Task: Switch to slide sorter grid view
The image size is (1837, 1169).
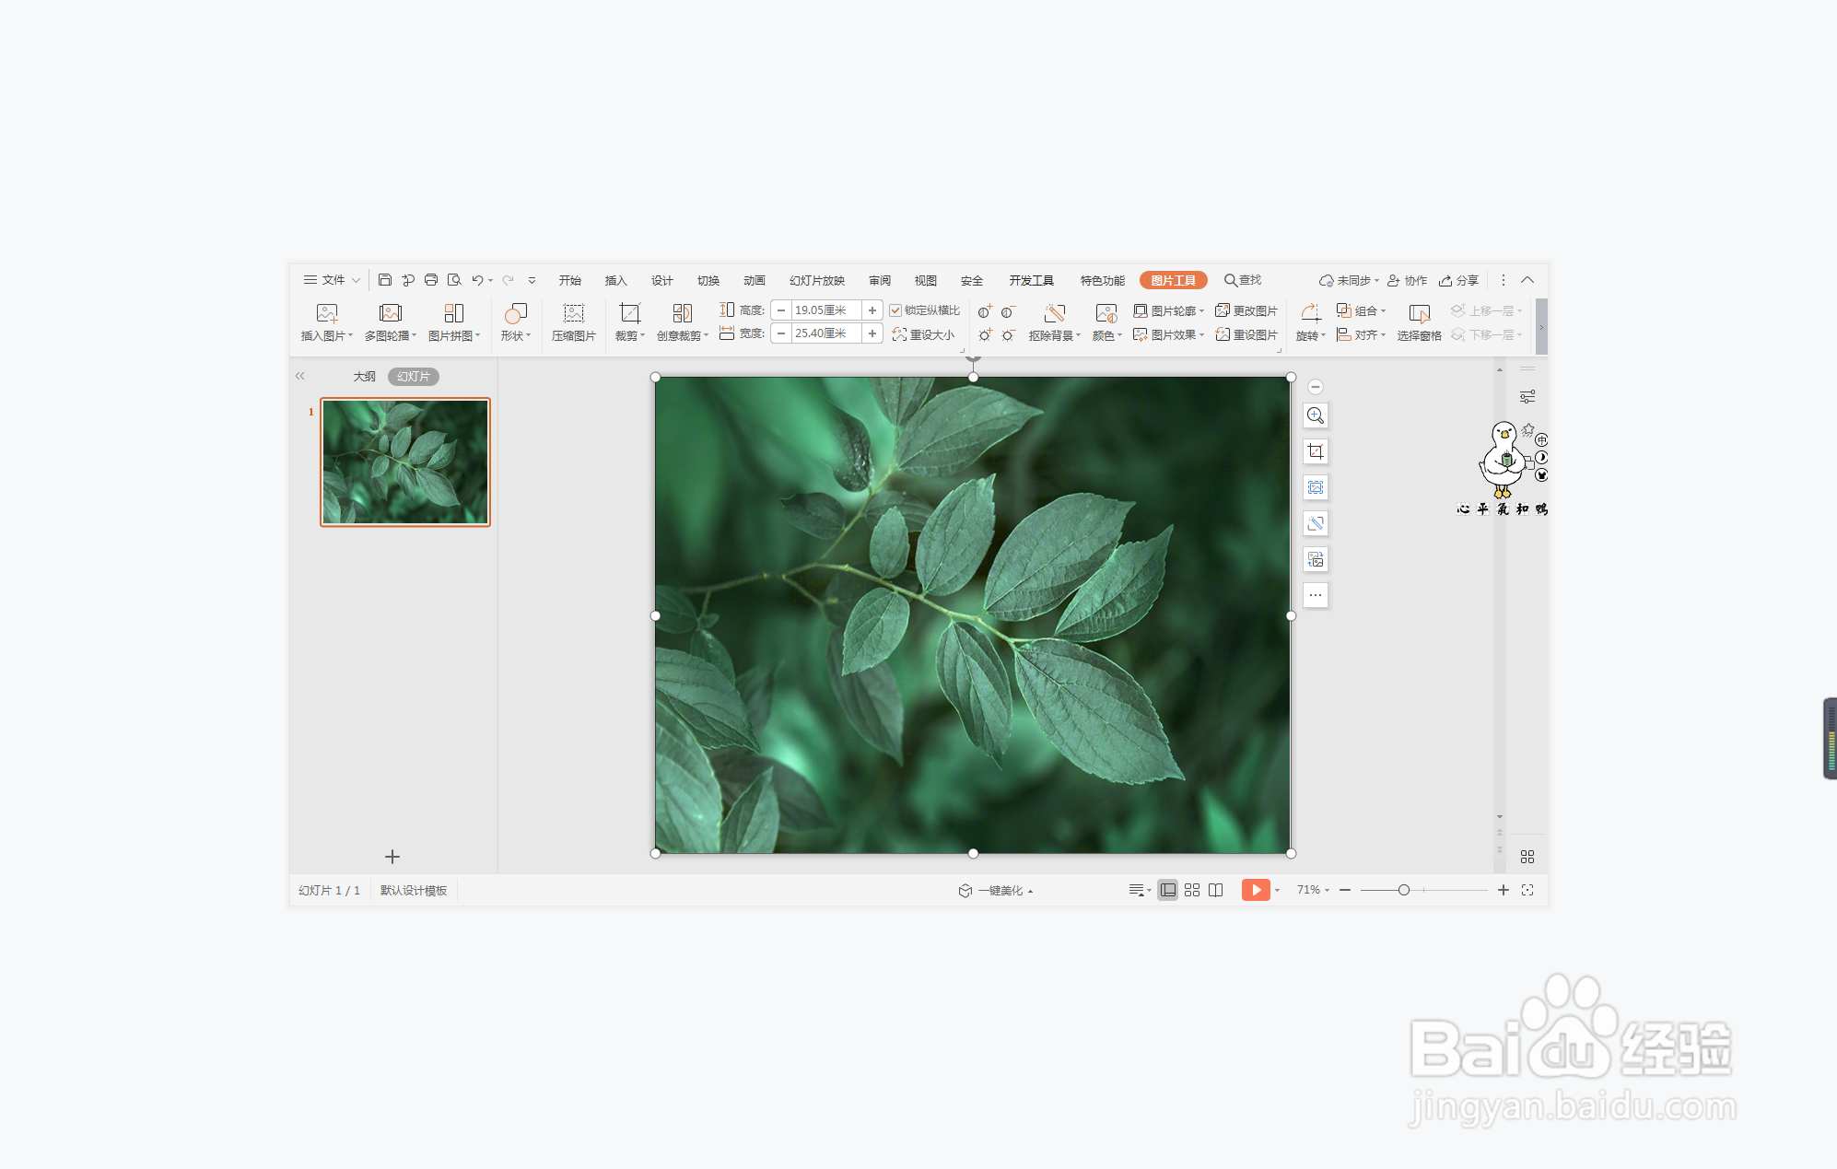Action: point(1192,890)
